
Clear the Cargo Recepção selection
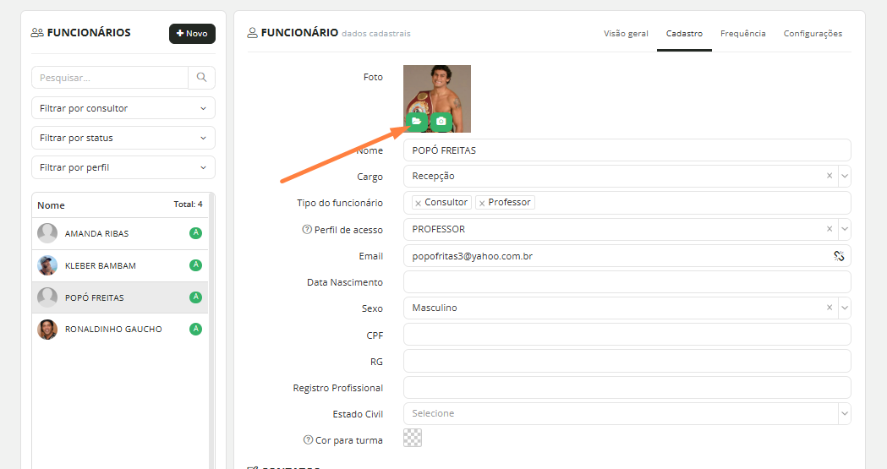[x=830, y=176]
